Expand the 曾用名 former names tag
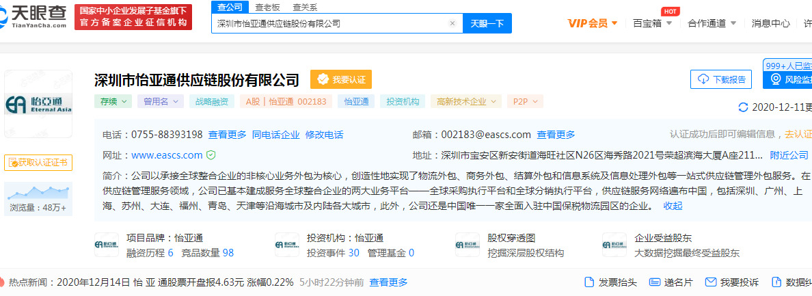The height and width of the screenshot is (296, 812). [161, 101]
